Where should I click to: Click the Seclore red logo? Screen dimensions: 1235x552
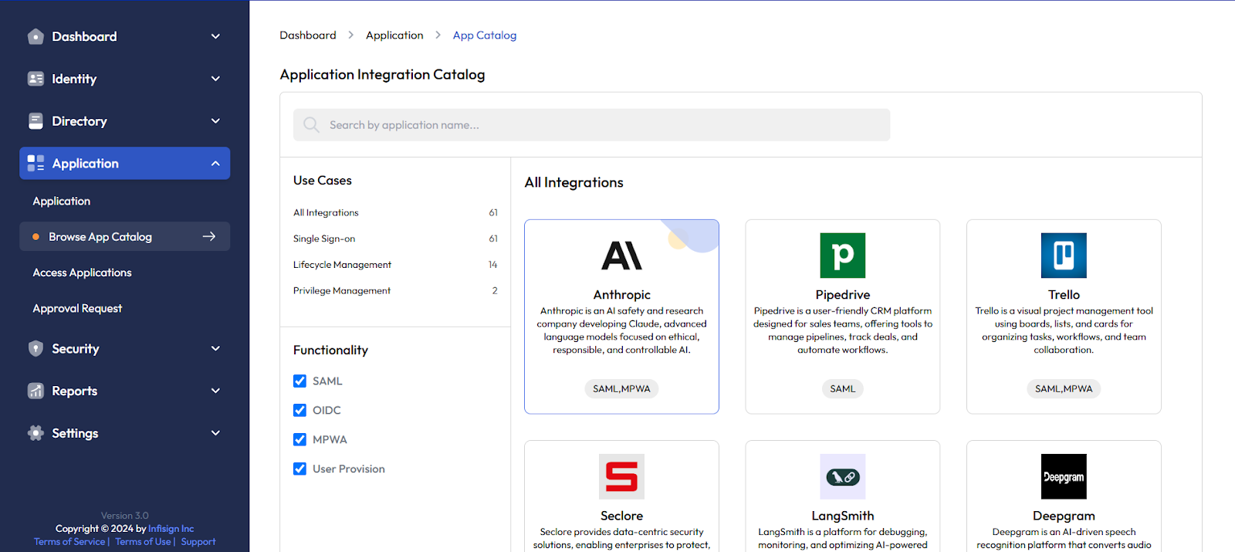(621, 476)
